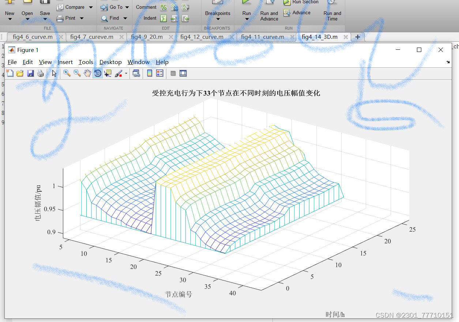Save the figure using the floppy disk icon

pos(30,74)
